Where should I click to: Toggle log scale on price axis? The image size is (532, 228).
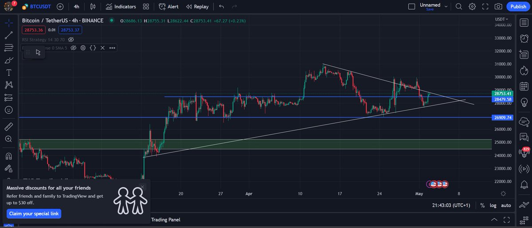[493, 205]
